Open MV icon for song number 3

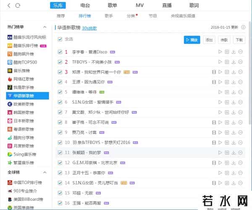214,72
